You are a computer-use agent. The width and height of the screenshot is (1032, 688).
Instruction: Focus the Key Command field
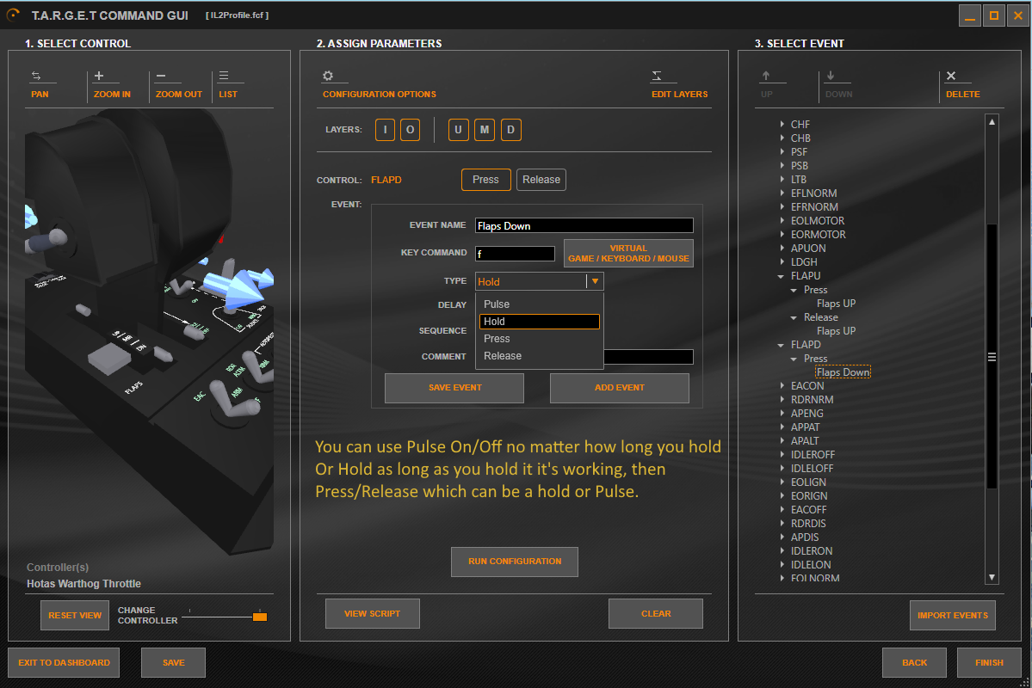(x=515, y=253)
